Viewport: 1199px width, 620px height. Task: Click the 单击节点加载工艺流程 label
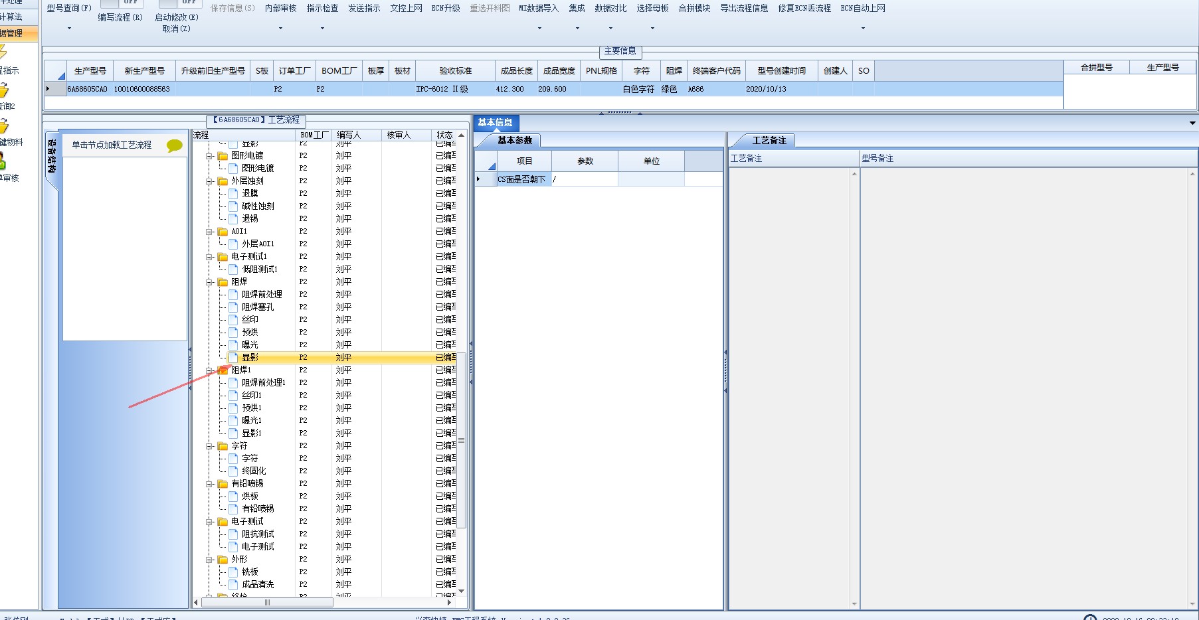[x=112, y=145]
